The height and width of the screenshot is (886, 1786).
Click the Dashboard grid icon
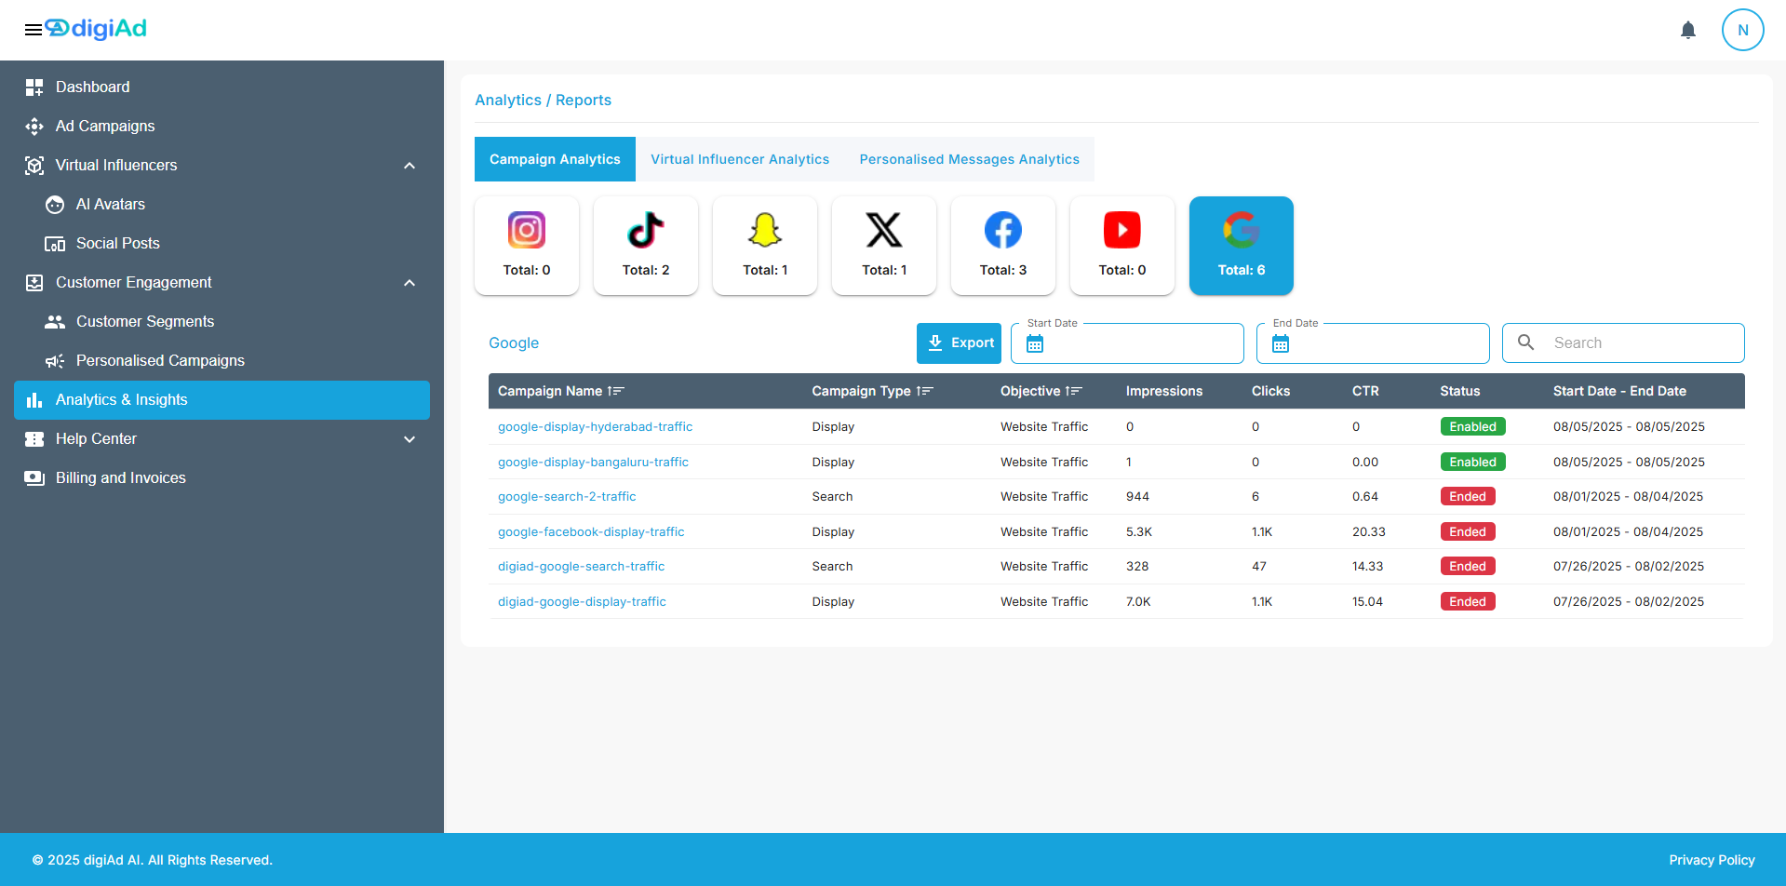coord(34,87)
